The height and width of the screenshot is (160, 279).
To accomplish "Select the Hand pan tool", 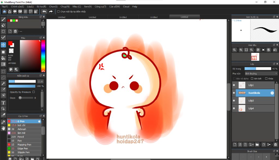I will click(3, 128).
